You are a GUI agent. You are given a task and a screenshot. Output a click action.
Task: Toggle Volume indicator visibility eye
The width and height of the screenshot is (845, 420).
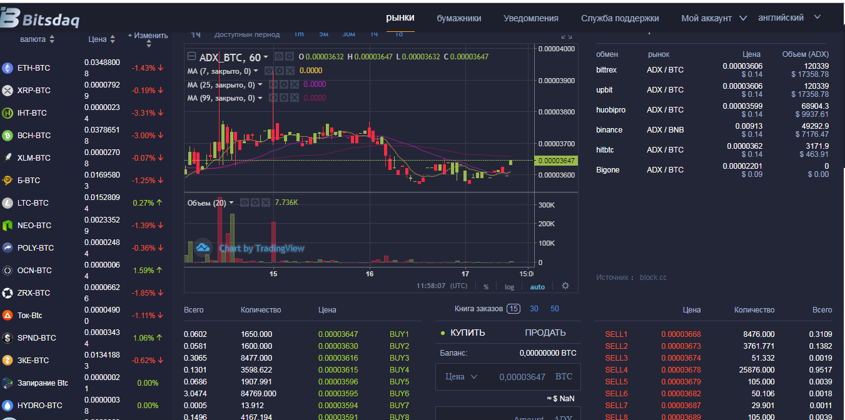[245, 202]
